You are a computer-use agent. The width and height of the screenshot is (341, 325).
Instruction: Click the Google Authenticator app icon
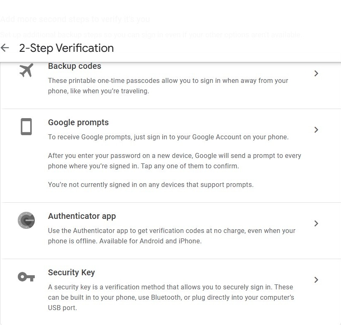[26, 220]
